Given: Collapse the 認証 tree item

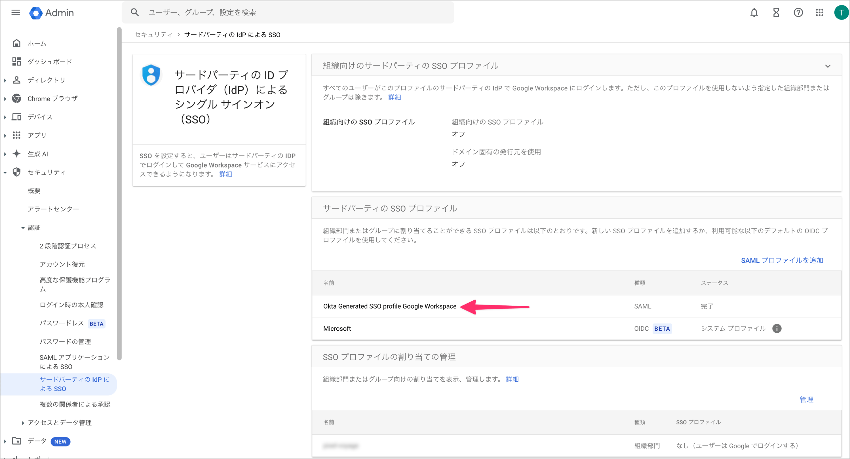Looking at the screenshot, I should coord(23,228).
